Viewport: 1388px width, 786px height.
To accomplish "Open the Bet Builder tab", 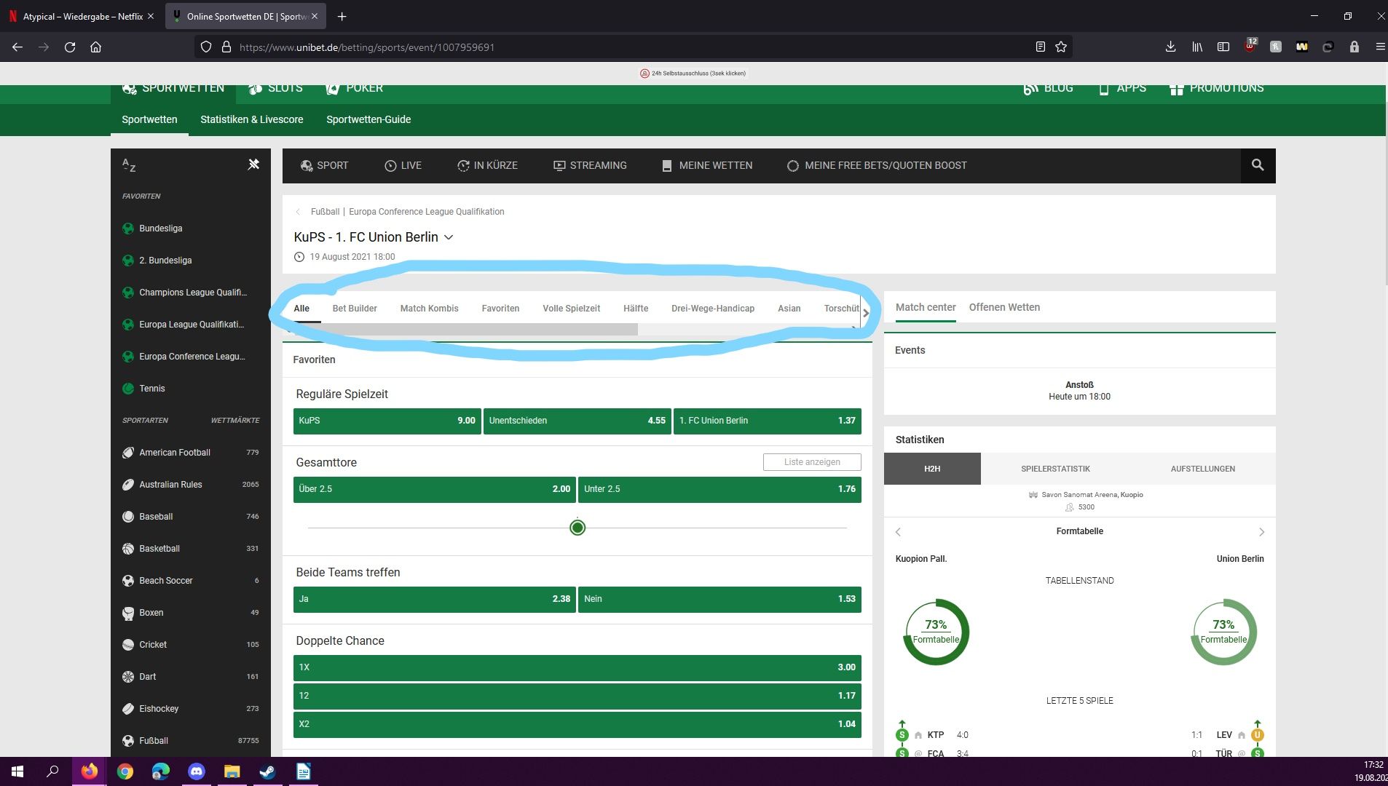I will (355, 309).
